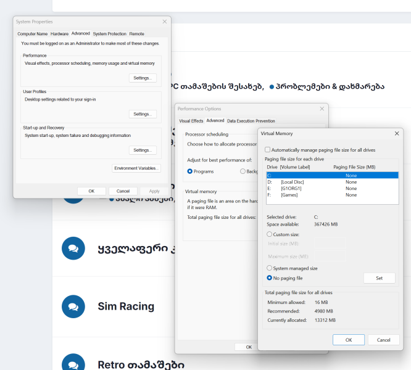The height and width of the screenshot is (370, 411).
Task: Open the Hardware tab in System Properties
Action: coord(59,34)
